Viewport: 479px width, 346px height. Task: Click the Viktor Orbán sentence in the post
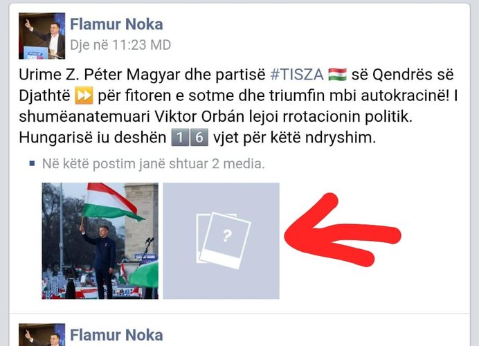(x=216, y=117)
